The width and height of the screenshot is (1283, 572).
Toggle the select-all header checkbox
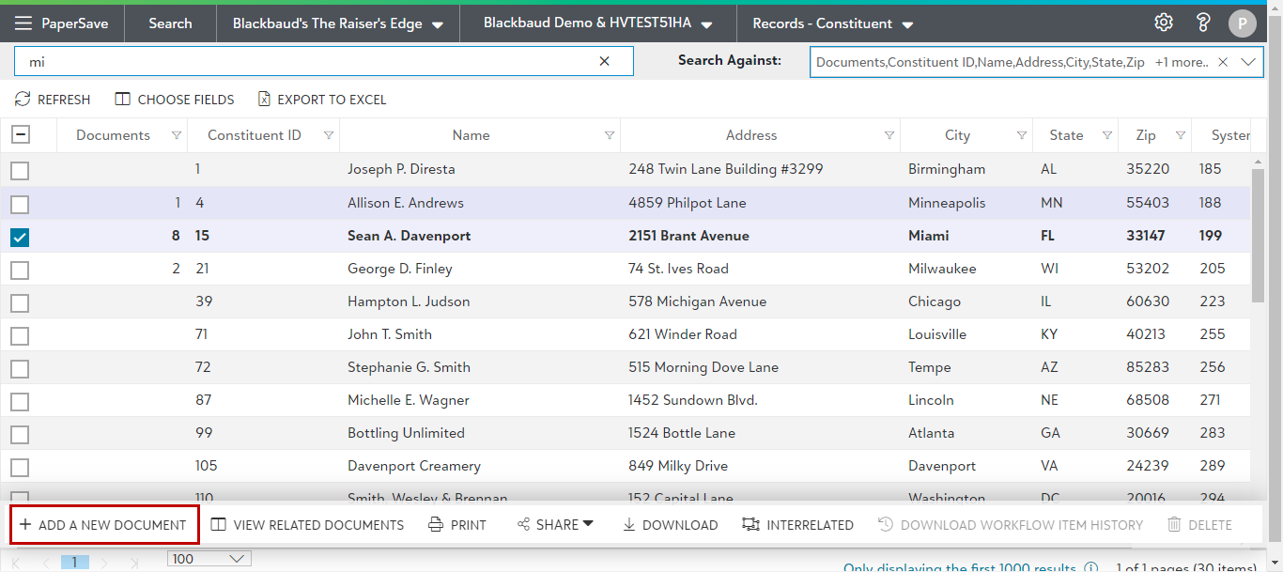click(x=20, y=135)
